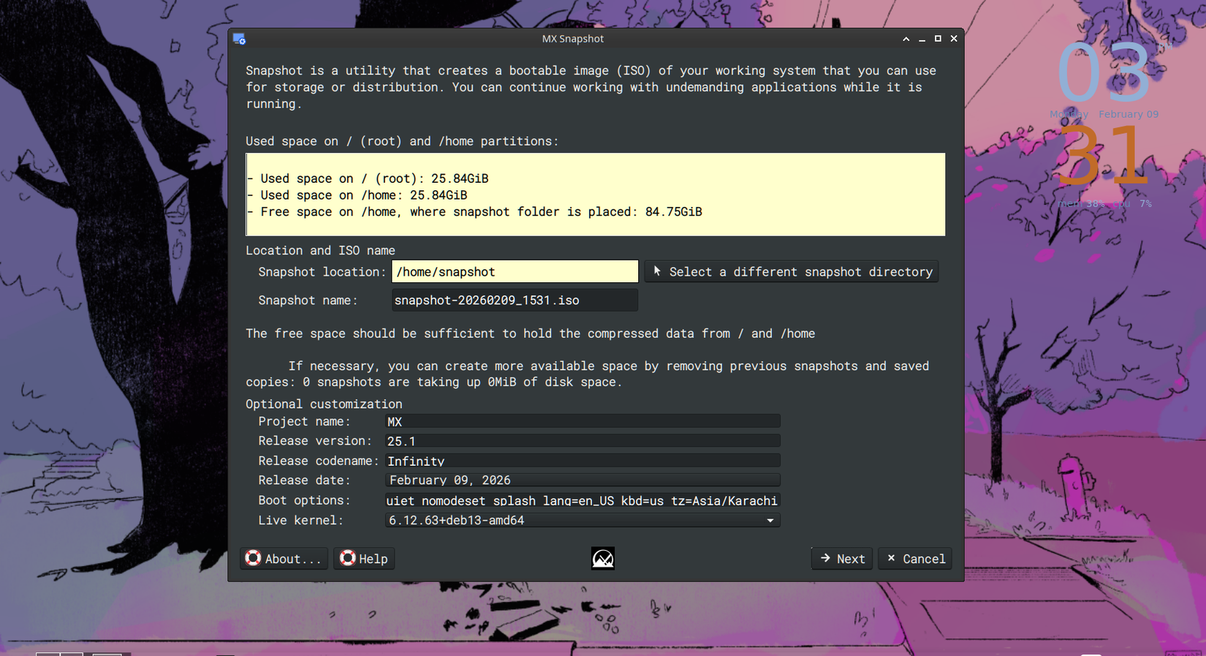Close the MX Snapshot window
Screen dimensions: 1206x656
(954, 39)
